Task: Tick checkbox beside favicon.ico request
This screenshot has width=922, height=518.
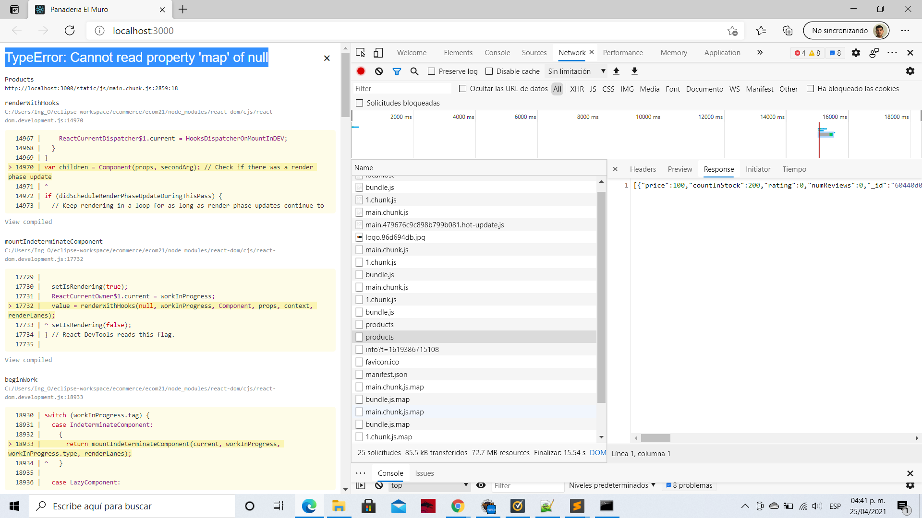Action: tap(359, 362)
